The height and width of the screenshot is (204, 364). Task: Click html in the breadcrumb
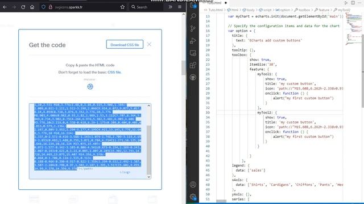(235, 10)
